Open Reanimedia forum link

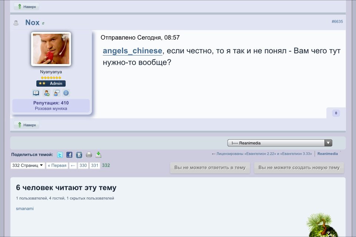pos(327,154)
